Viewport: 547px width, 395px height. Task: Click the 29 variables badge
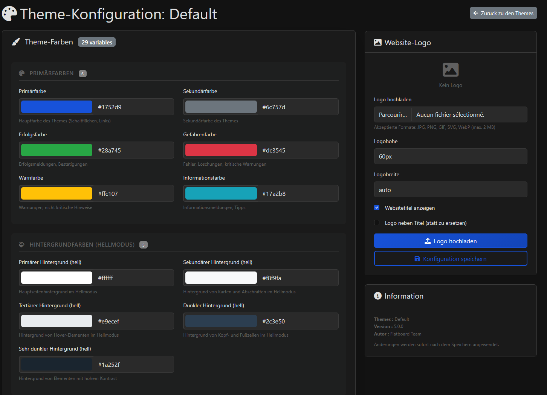[x=97, y=42]
